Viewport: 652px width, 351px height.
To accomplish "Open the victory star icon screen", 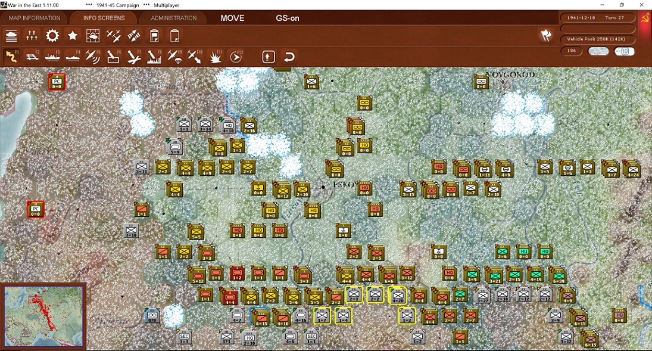I will (73, 36).
